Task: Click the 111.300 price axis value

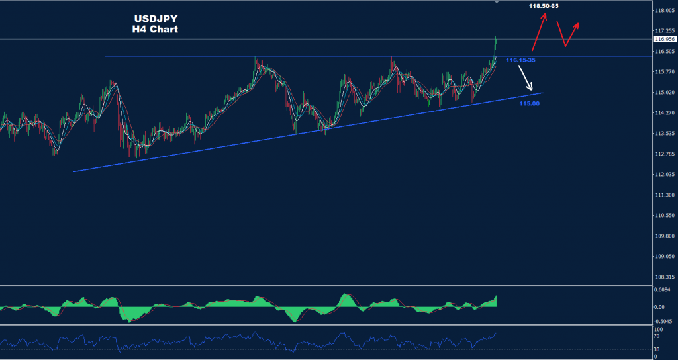Action: (x=665, y=195)
